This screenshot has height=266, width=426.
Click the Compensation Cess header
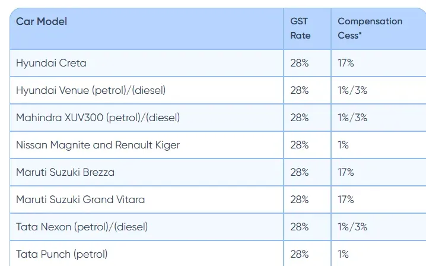point(370,28)
